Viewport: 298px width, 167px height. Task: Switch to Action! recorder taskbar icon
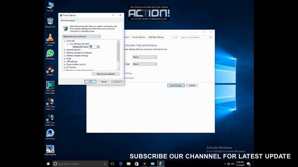coord(145,164)
